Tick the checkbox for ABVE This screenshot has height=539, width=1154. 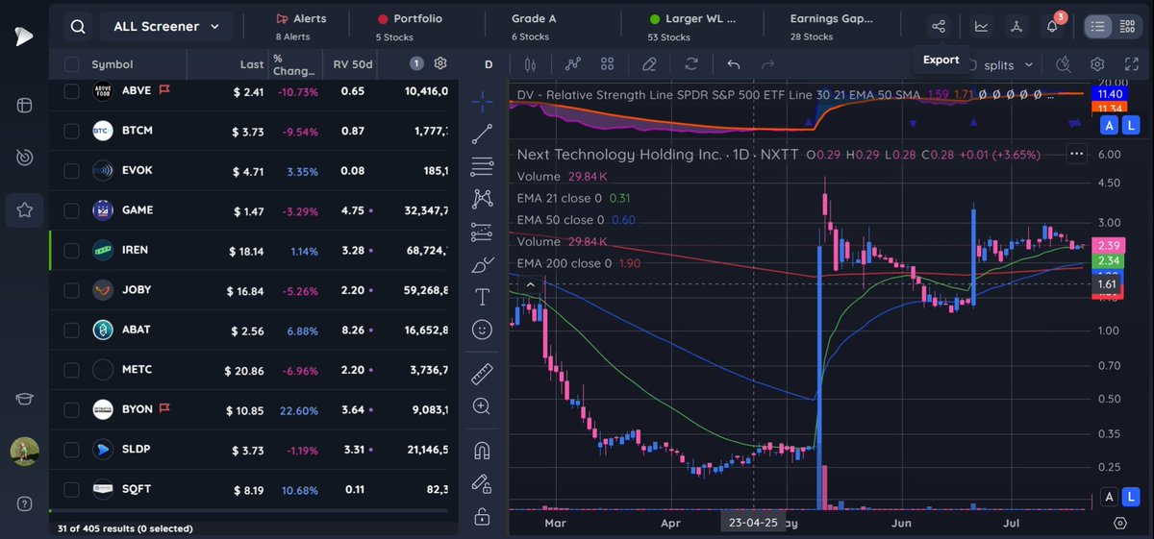tap(72, 91)
